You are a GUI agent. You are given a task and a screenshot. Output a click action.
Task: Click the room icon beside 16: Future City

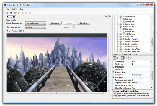121,27
